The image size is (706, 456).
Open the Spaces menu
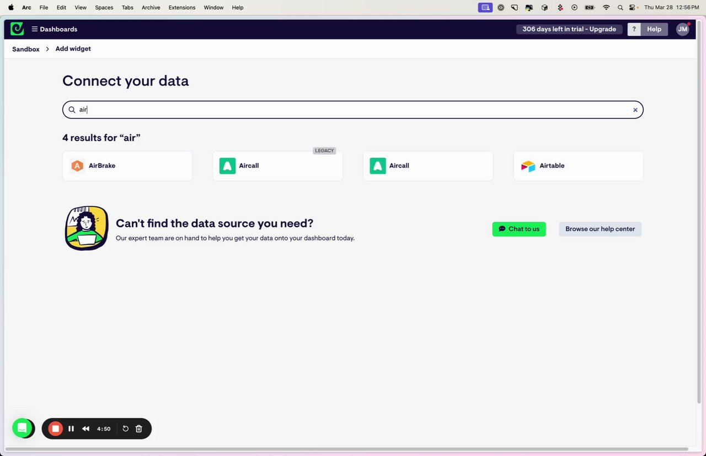click(104, 8)
